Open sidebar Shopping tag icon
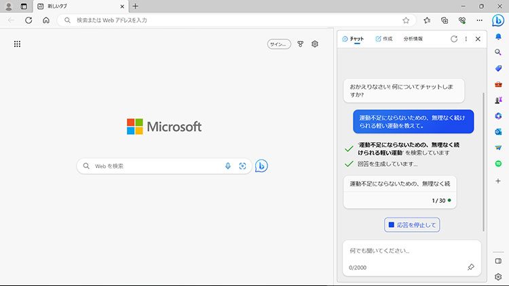 (x=498, y=68)
